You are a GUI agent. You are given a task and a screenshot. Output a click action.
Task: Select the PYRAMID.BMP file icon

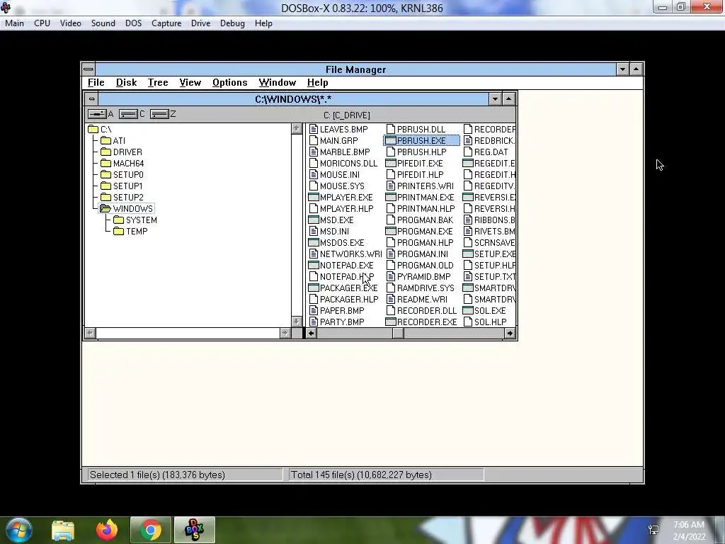391,277
